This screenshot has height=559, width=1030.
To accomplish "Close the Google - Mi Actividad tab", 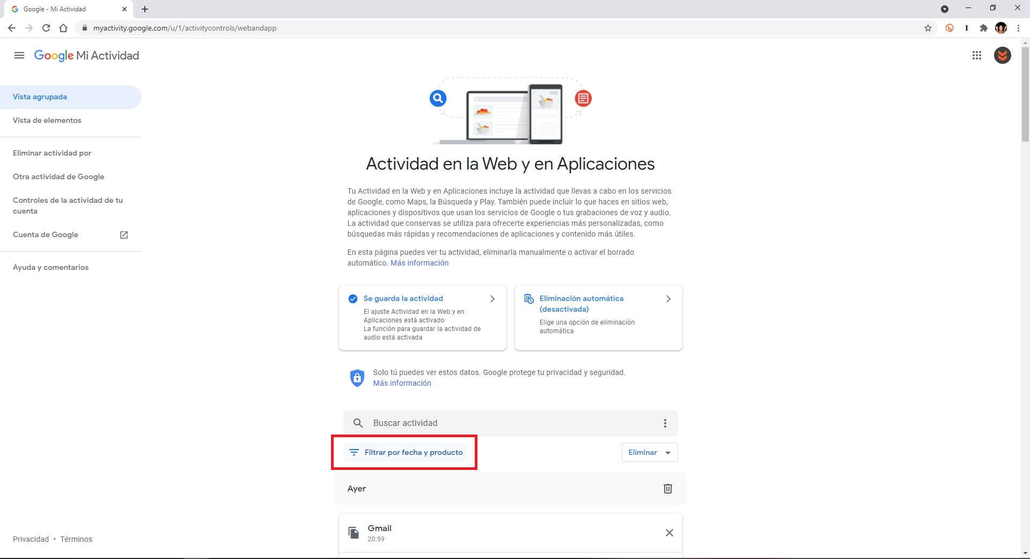I will pos(124,9).
